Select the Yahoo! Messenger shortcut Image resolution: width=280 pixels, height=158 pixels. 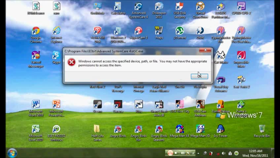[36, 59]
